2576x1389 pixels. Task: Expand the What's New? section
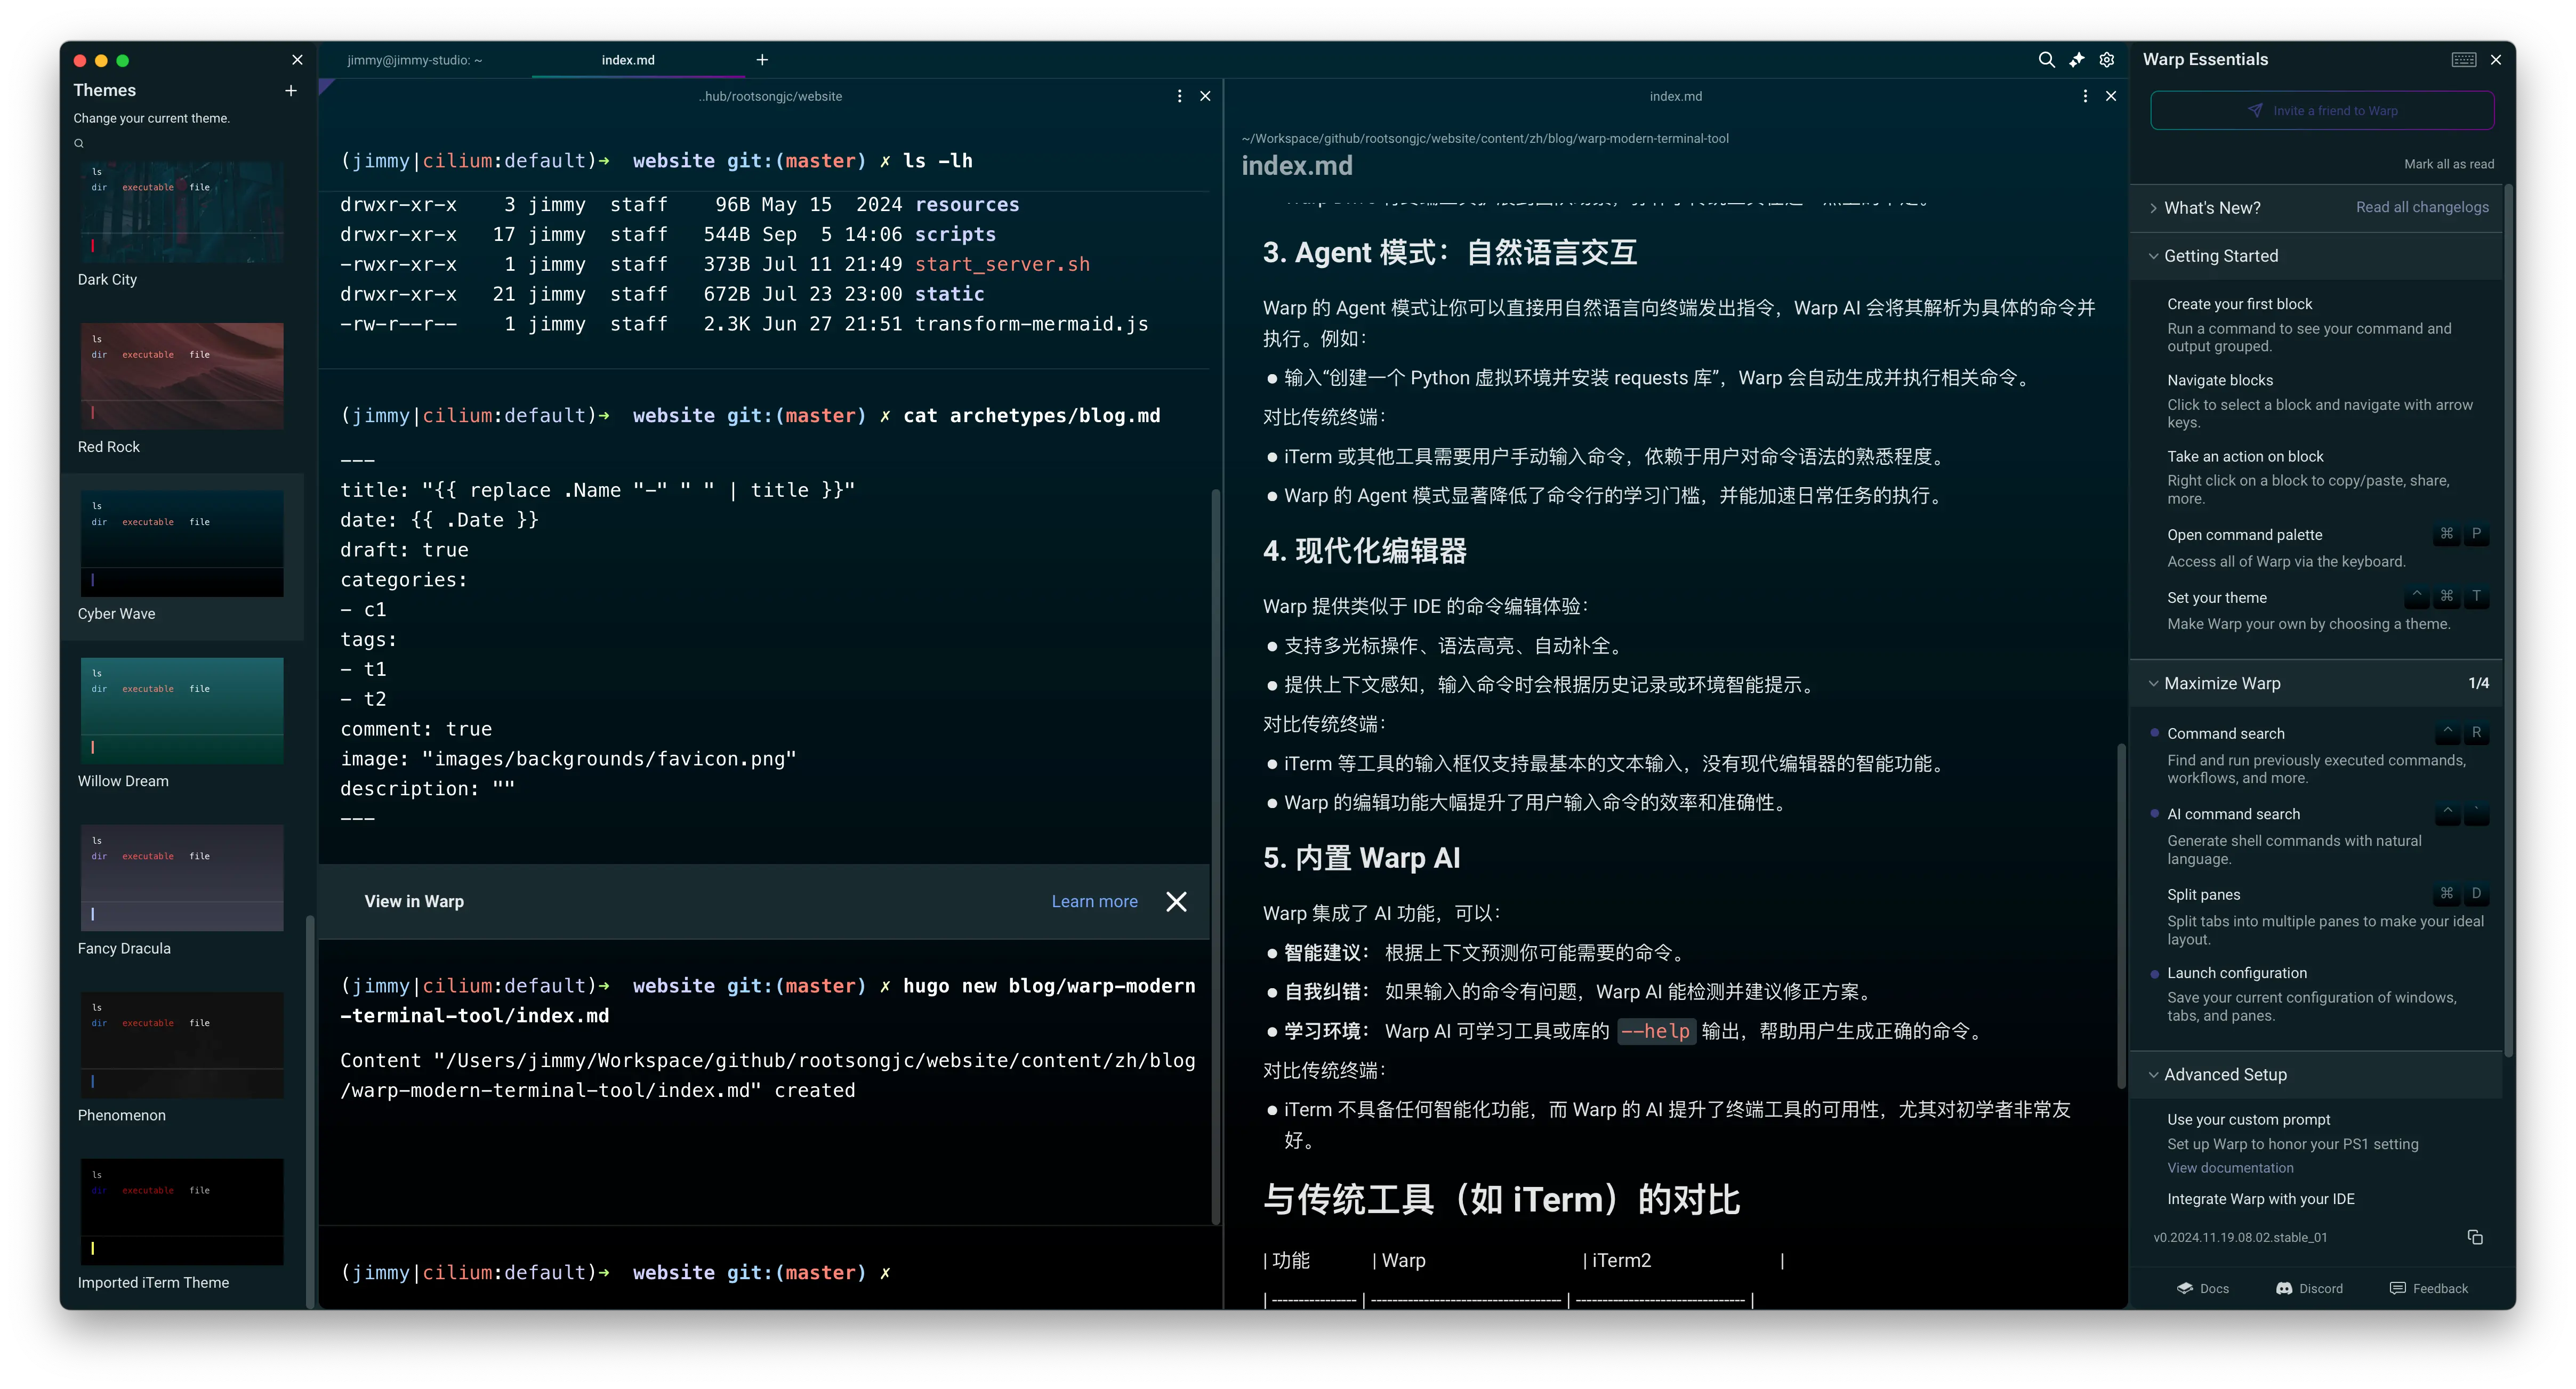2211,207
